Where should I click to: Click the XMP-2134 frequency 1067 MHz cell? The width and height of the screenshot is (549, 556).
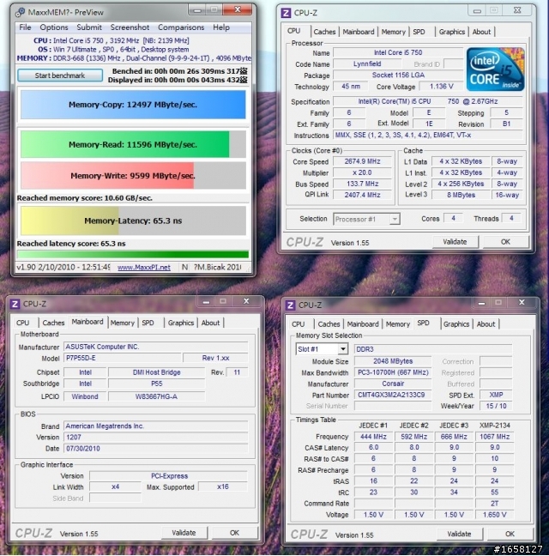(x=494, y=437)
